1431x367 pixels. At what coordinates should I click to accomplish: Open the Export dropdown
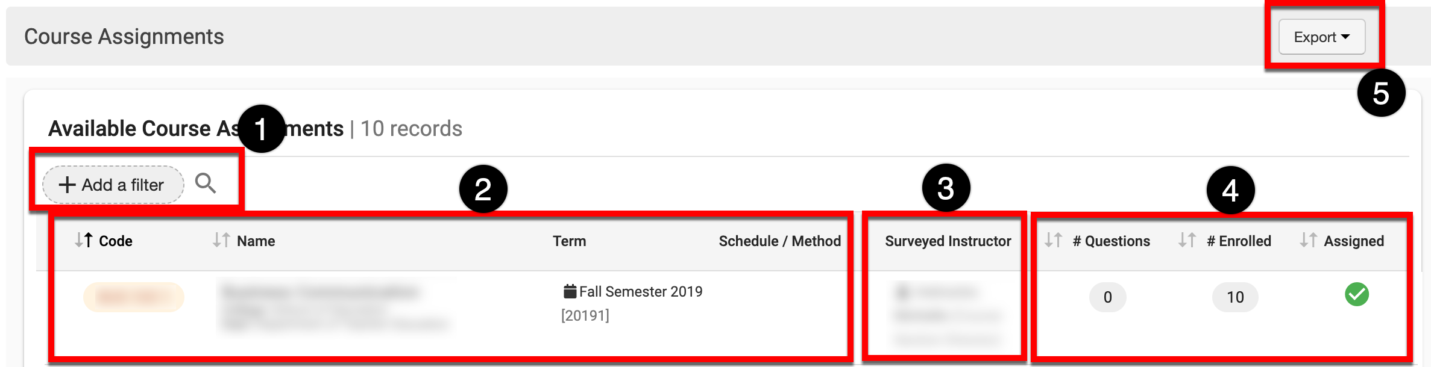point(1321,37)
